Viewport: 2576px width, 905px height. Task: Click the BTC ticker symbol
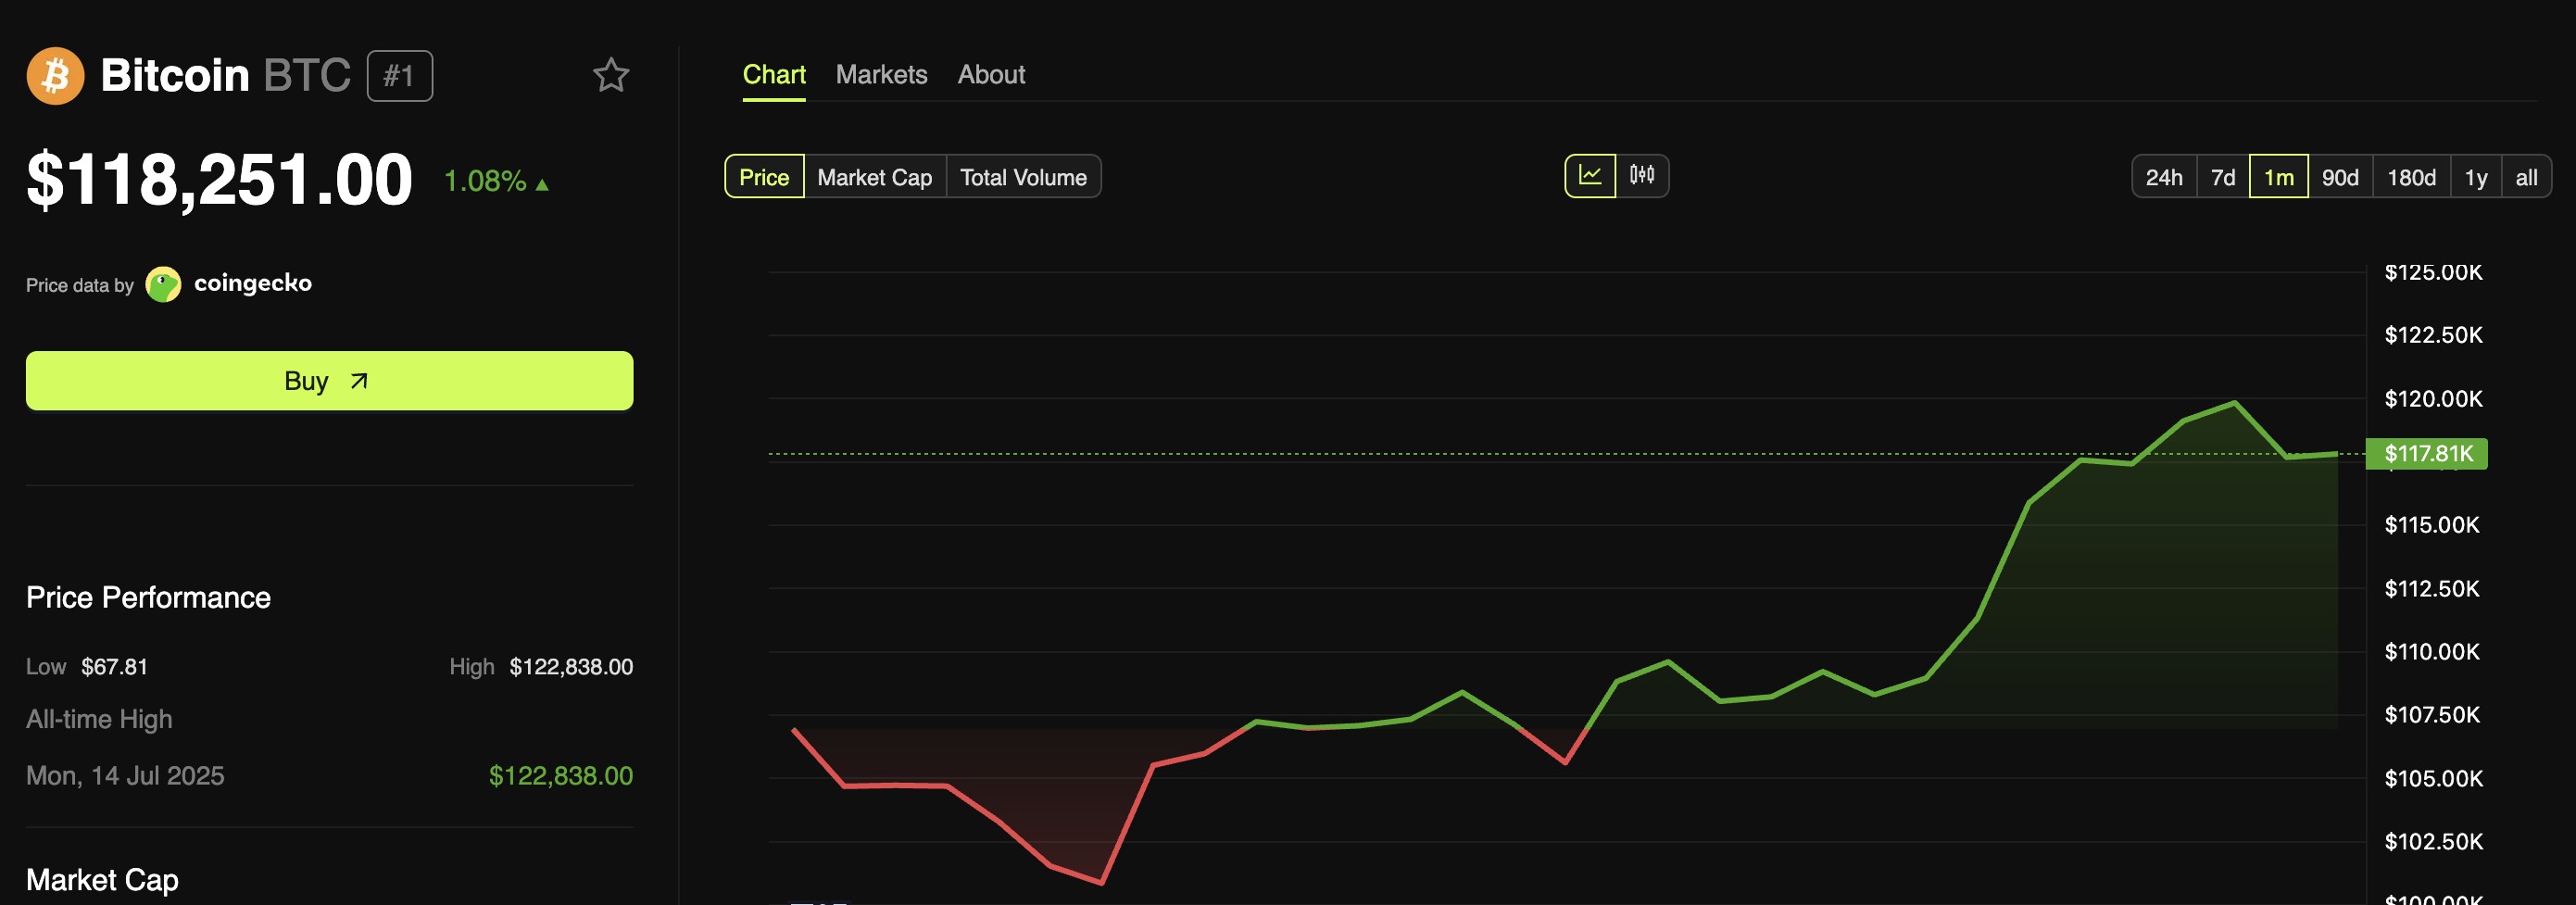(x=307, y=76)
